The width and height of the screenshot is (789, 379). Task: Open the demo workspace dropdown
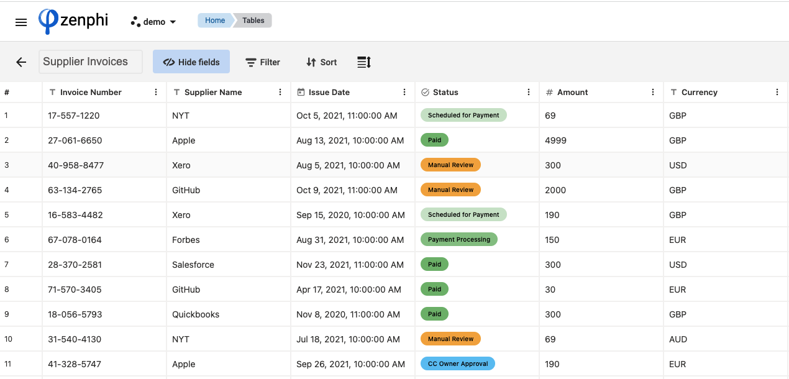click(x=153, y=22)
